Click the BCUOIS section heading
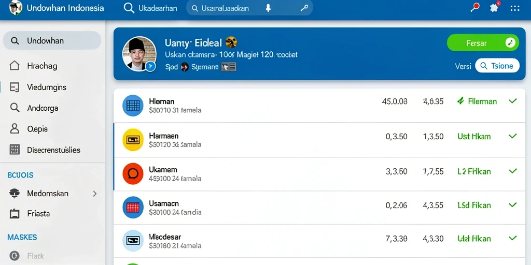Screen dimensions: 531x265 [x=20, y=175]
